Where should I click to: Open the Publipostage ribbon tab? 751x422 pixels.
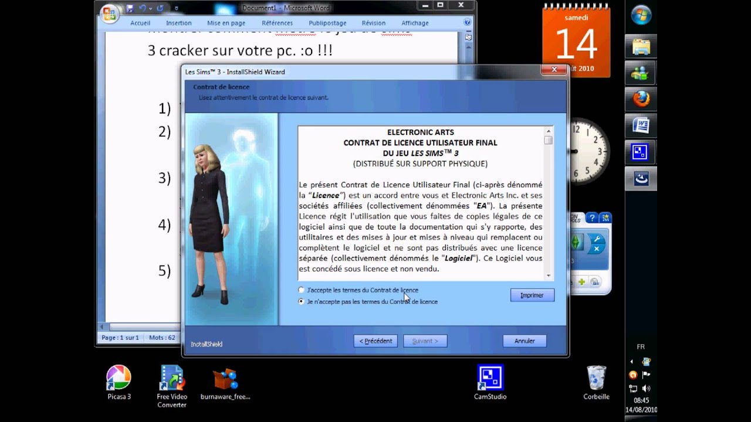[x=327, y=23]
